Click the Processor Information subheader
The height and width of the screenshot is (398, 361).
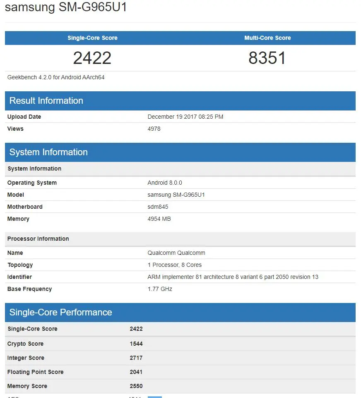[180, 239]
